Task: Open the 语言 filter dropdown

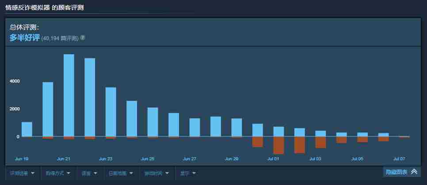Action: pos(90,174)
